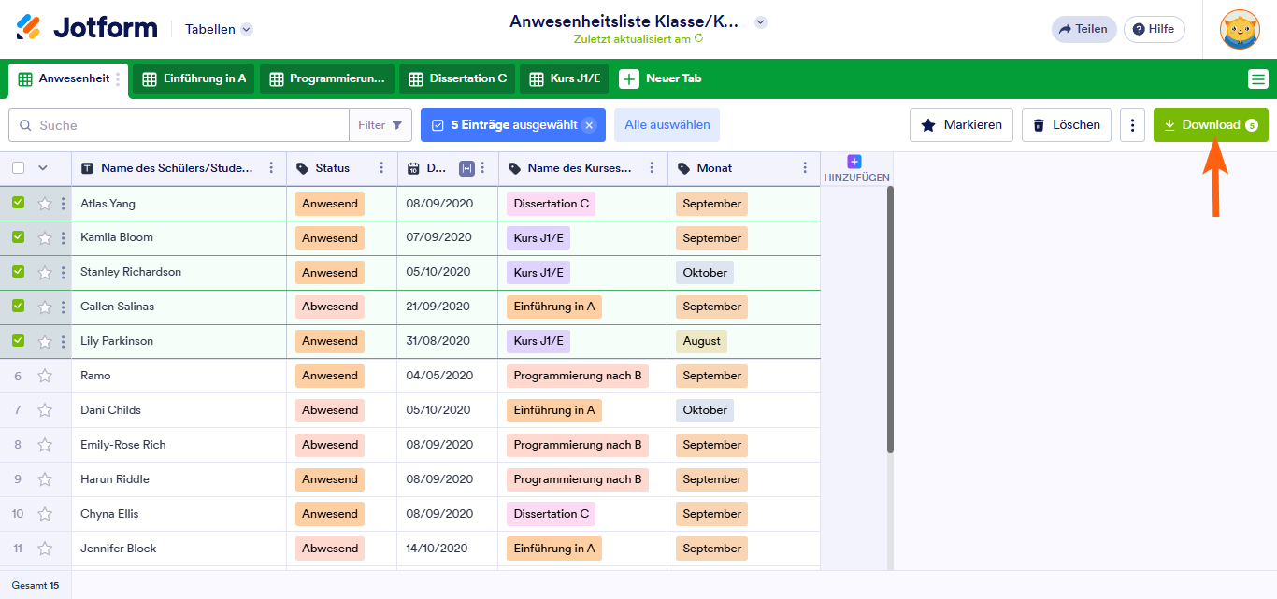Uncheck the Atlas Yang row checkbox
The image size is (1277, 599).
pos(18,203)
